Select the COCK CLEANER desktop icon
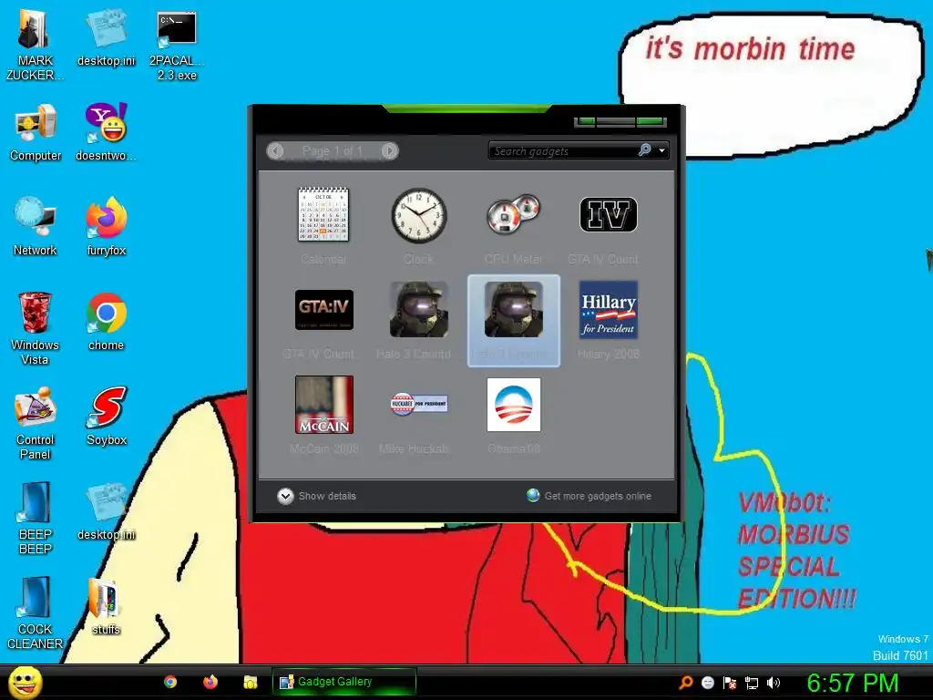 point(36,612)
